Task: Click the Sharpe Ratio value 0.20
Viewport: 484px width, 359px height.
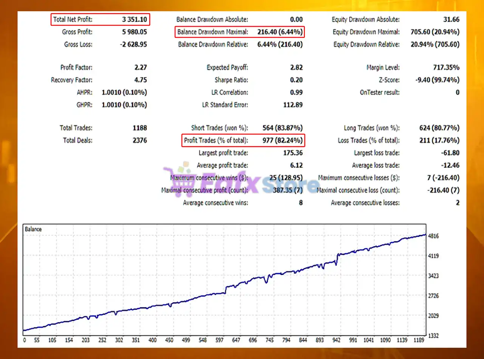Action: 296,80
